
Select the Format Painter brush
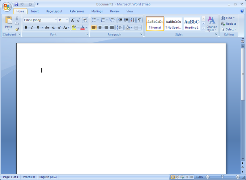click(x=17, y=29)
